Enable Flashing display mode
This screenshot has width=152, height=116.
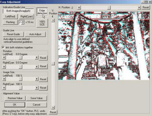(x=10, y=22)
